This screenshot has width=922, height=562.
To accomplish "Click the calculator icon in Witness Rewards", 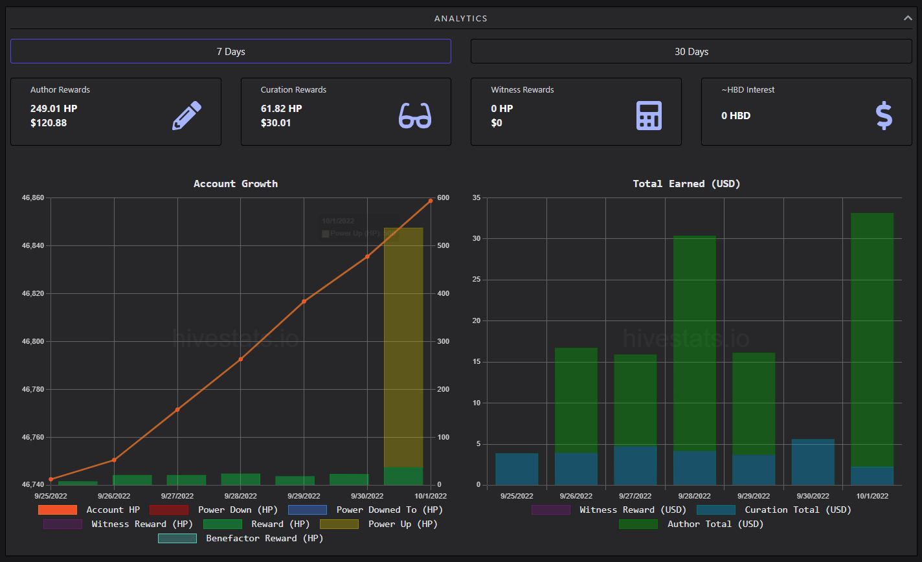I will (x=649, y=116).
